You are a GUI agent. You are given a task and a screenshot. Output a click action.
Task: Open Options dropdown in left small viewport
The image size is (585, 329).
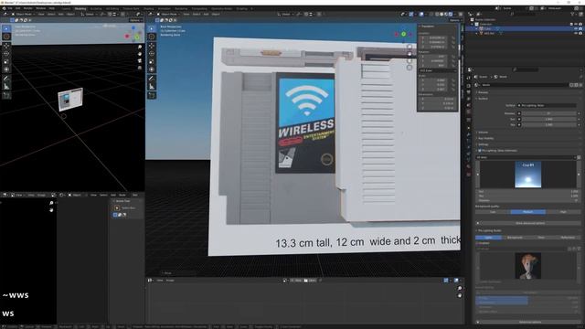[x=136, y=20]
